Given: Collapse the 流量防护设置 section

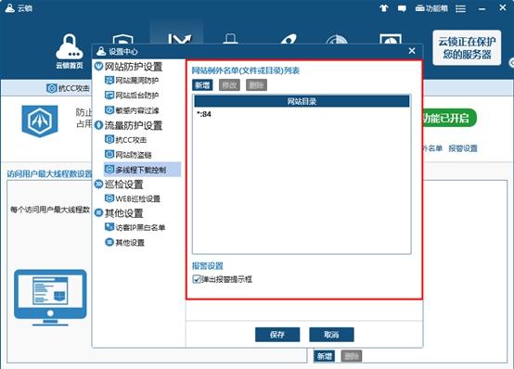Looking at the screenshot, I should point(98,125).
